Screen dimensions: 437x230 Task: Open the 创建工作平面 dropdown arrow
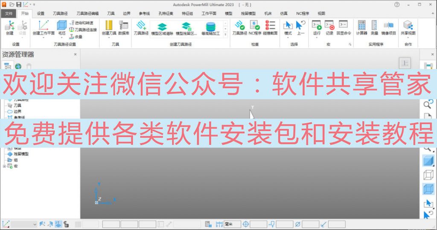pyautogui.click(x=44, y=37)
